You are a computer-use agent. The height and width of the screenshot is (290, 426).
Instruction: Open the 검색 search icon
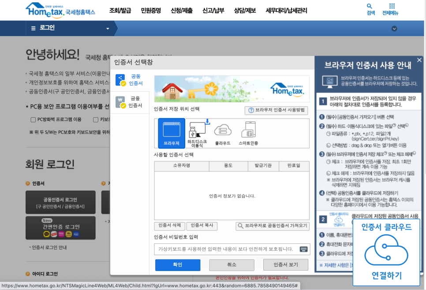370,9
